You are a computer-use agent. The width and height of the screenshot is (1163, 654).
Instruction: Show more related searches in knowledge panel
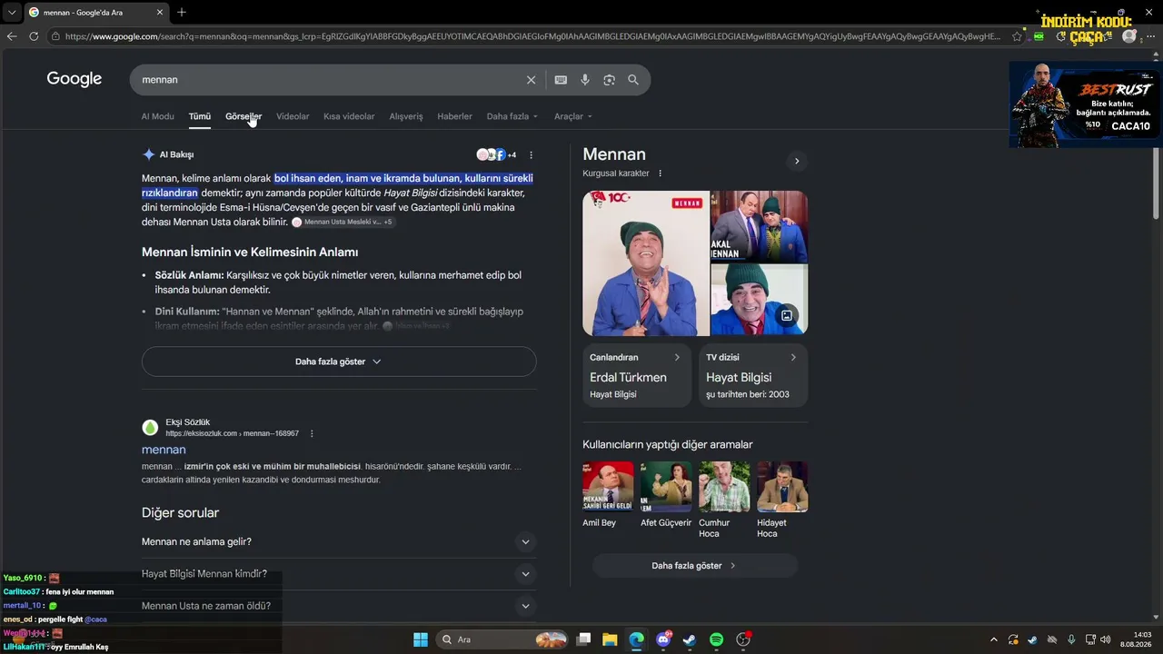point(695,566)
